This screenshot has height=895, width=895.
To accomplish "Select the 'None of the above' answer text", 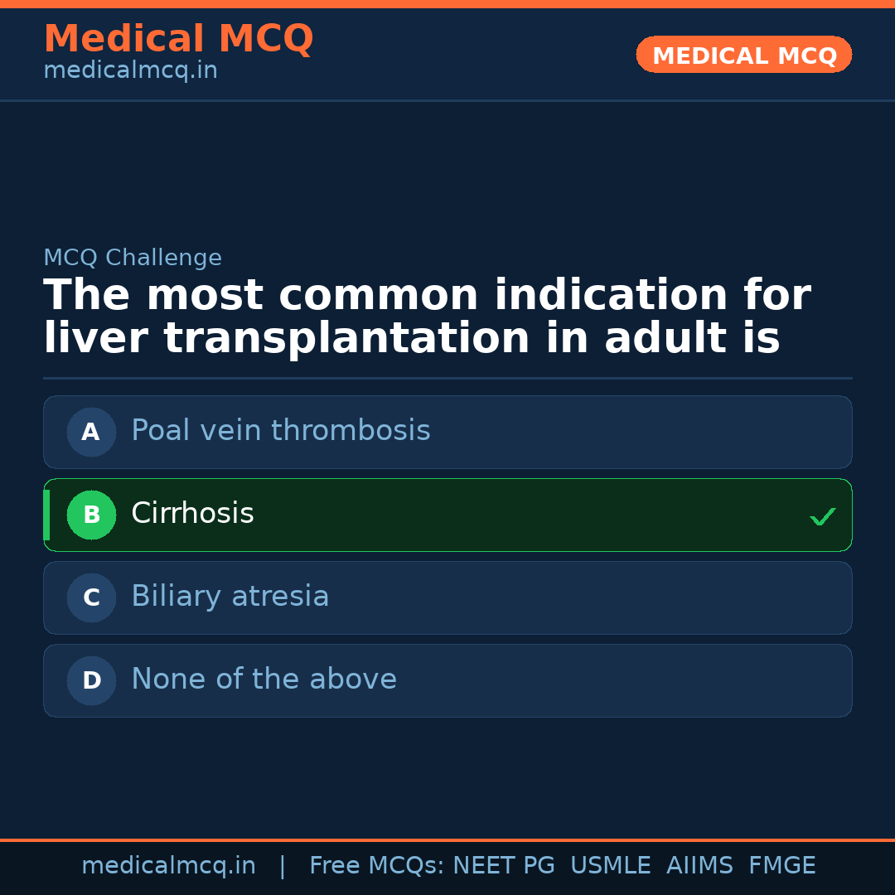I will (264, 680).
